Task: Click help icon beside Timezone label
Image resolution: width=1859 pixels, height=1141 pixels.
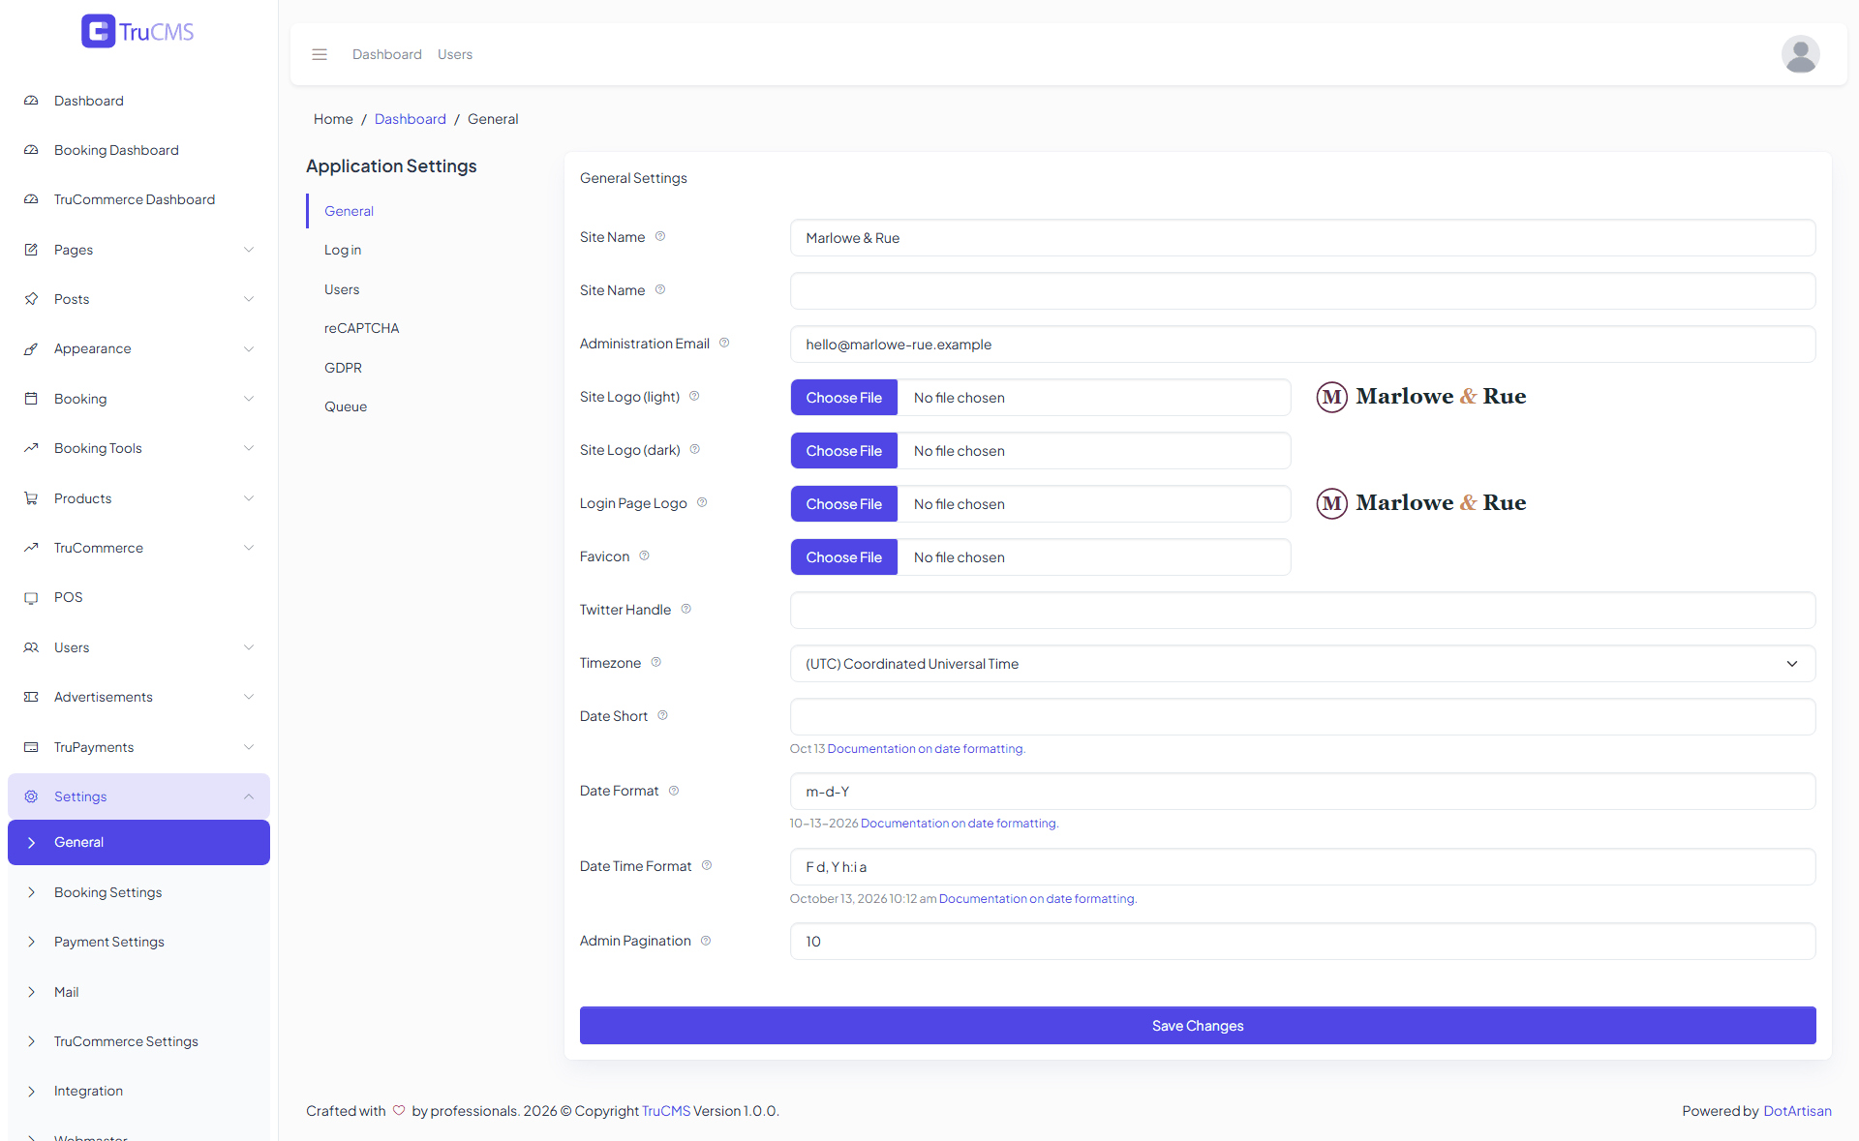Action: pyautogui.click(x=655, y=662)
